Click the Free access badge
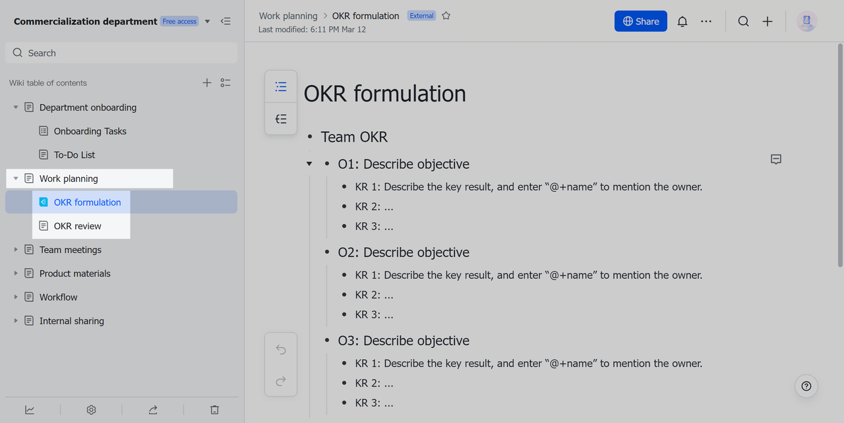 coord(179,21)
